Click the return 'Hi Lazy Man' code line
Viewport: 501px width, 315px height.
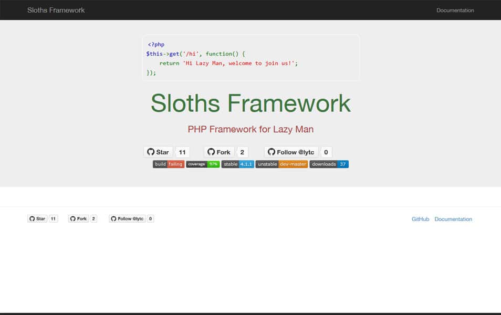(x=228, y=63)
